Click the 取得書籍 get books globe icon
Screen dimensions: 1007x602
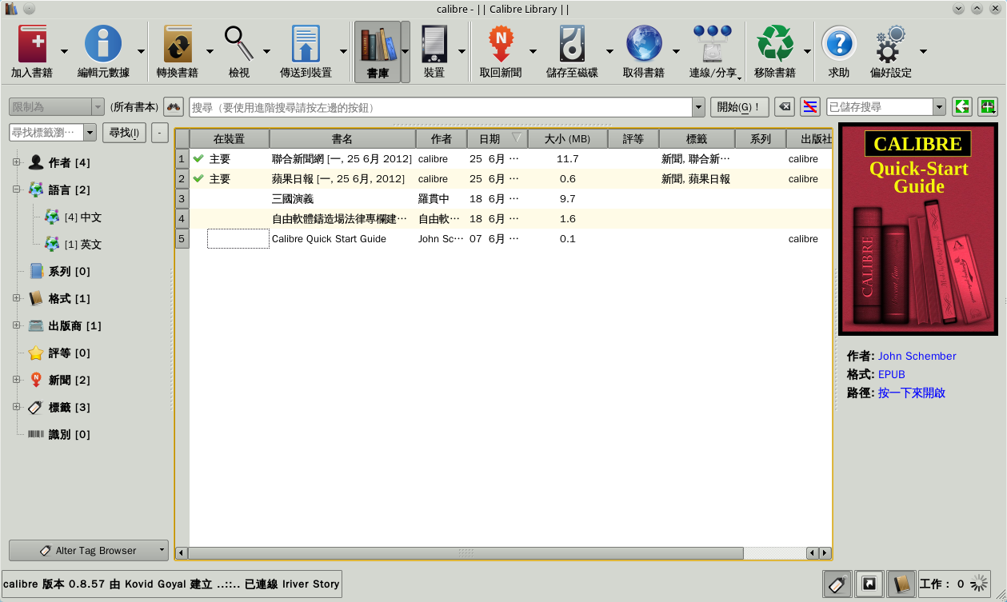pyautogui.click(x=644, y=44)
